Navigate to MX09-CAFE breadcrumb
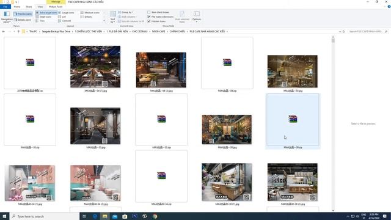Viewport: 391px width, 220px height. pos(159,31)
